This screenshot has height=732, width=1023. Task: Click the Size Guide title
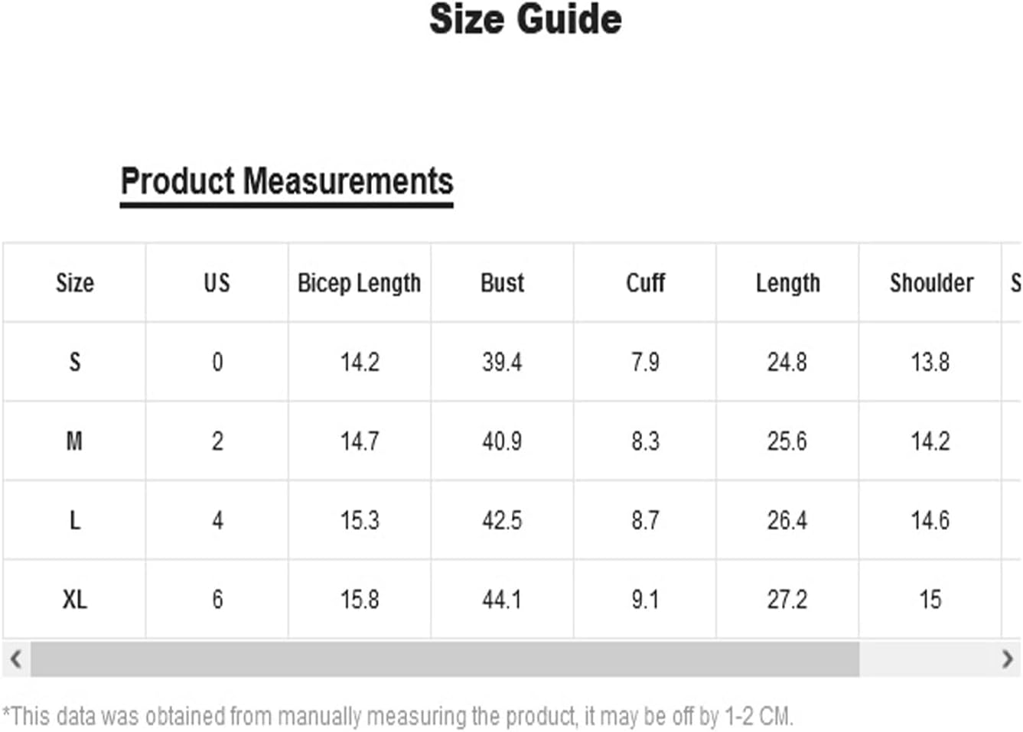525,19
